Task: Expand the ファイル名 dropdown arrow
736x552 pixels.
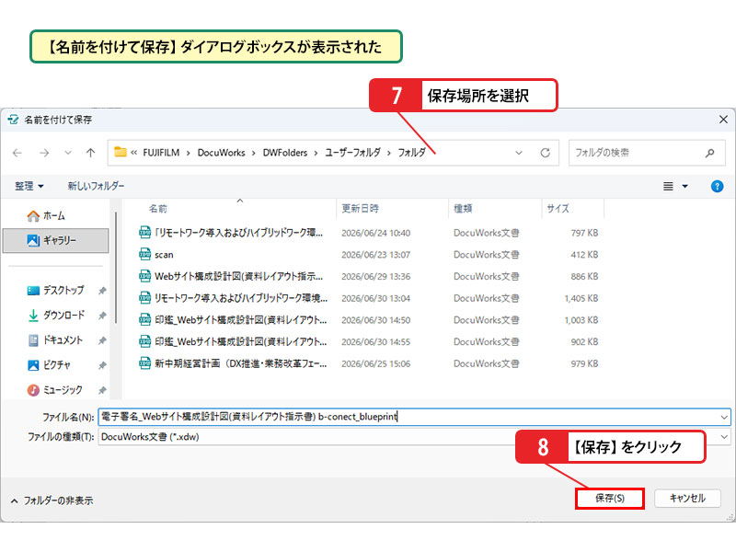Action: click(724, 417)
